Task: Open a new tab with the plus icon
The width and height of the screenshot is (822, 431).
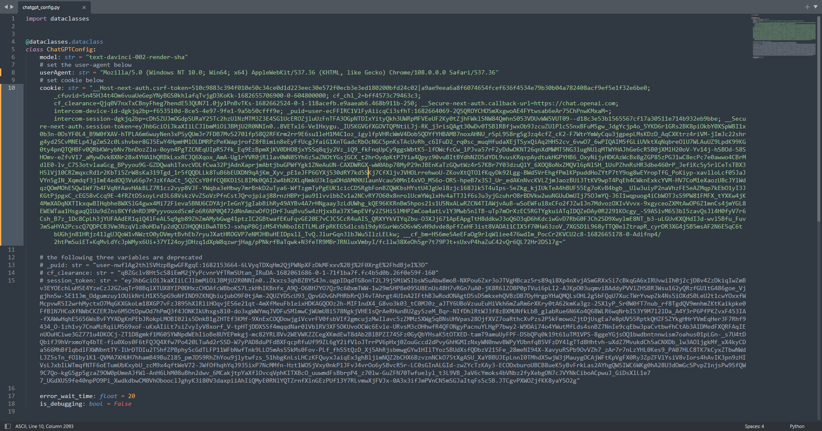Action: point(807,7)
